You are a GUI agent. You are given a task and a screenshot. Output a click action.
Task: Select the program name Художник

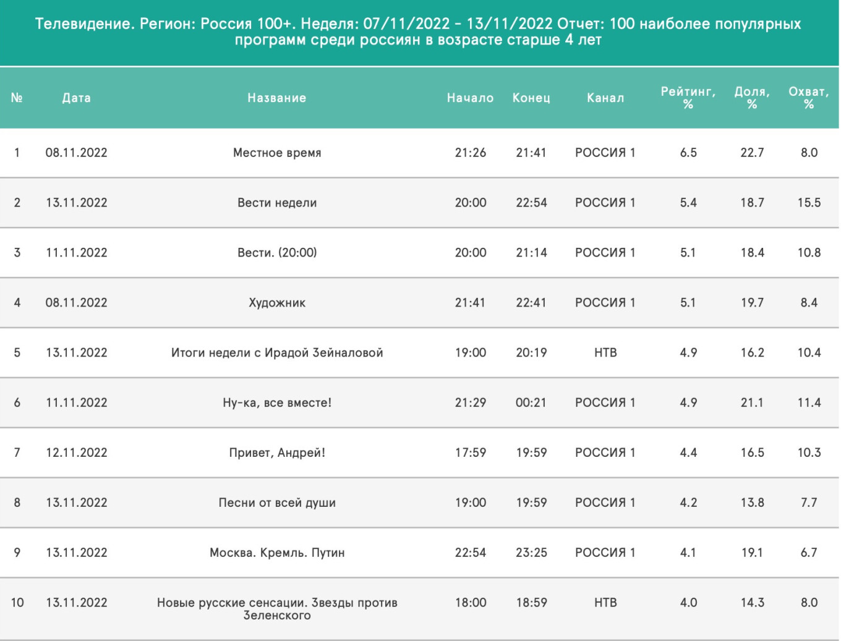pyautogui.click(x=277, y=303)
